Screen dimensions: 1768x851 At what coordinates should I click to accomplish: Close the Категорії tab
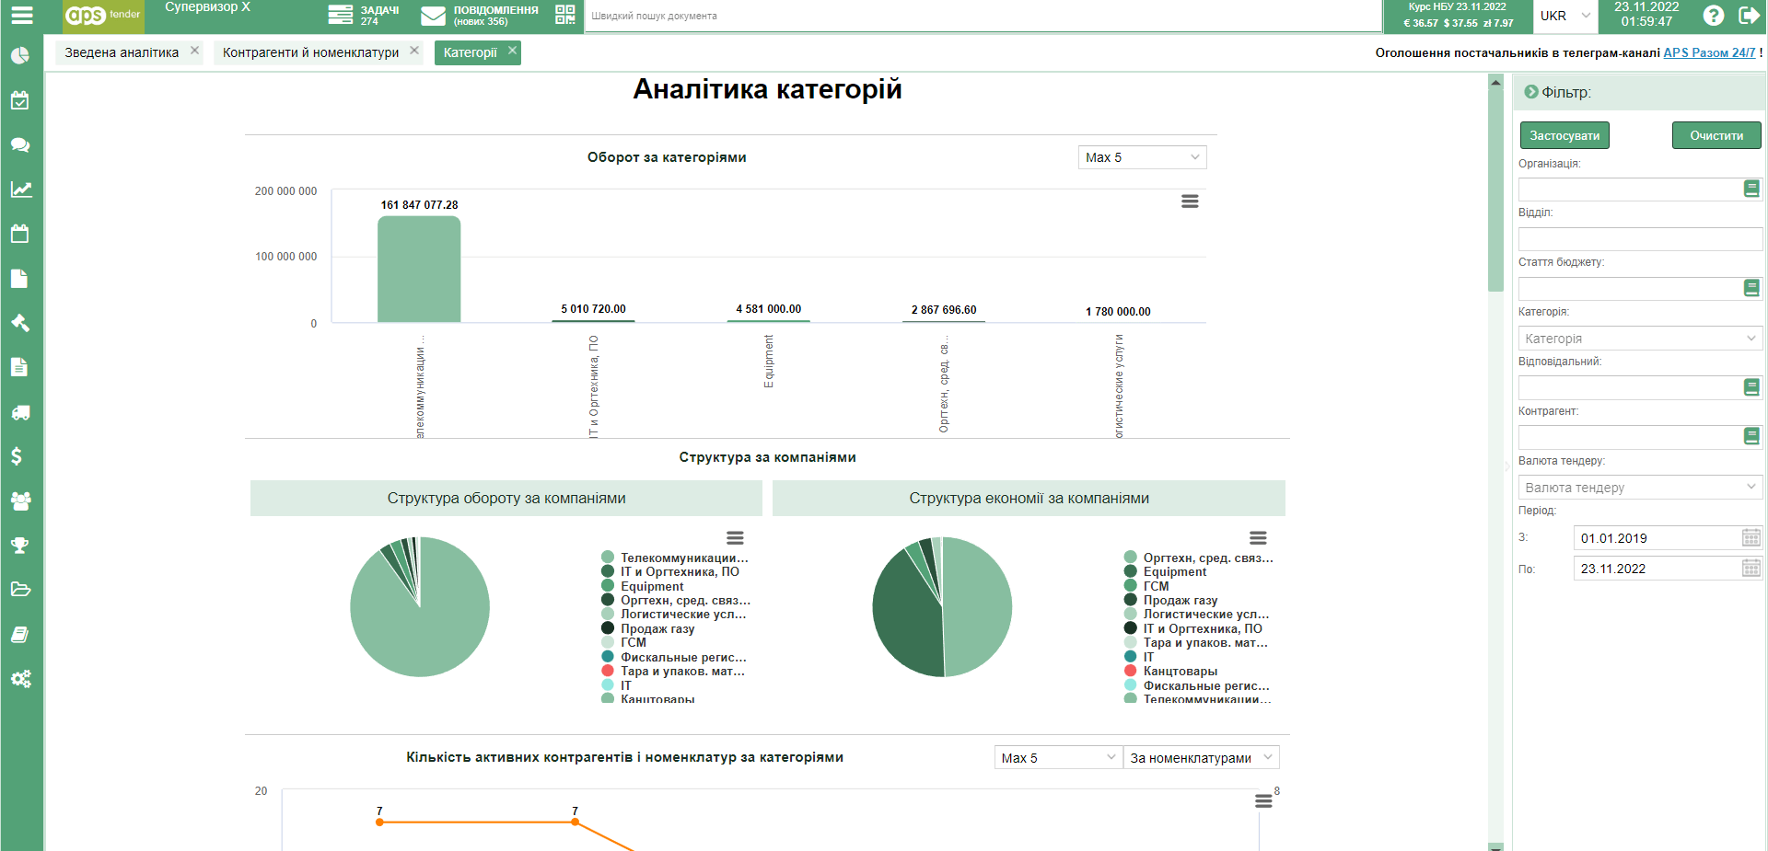pos(512,51)
